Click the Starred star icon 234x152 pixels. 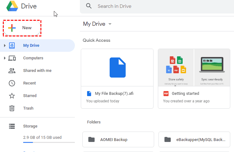click(x=12, y=96)
